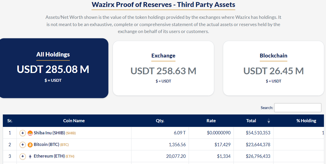326x164 pixels.
Task: Switch to the Exchange holdings card
Action: point(163,68)
